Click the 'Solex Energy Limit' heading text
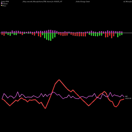Viewport: 132px width, 132px height. pyautogui.click(x=83, y=2)
